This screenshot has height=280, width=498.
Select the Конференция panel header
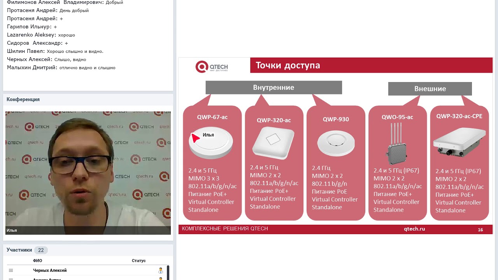click(88, 100)
